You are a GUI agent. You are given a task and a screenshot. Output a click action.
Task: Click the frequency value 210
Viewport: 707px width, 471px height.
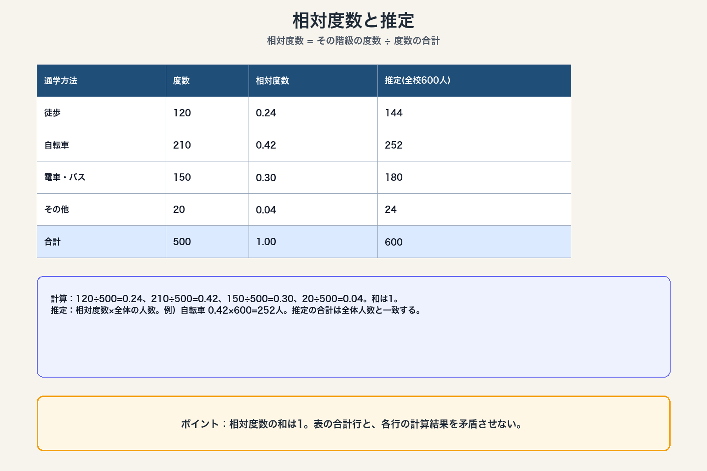tap(182, 145)
